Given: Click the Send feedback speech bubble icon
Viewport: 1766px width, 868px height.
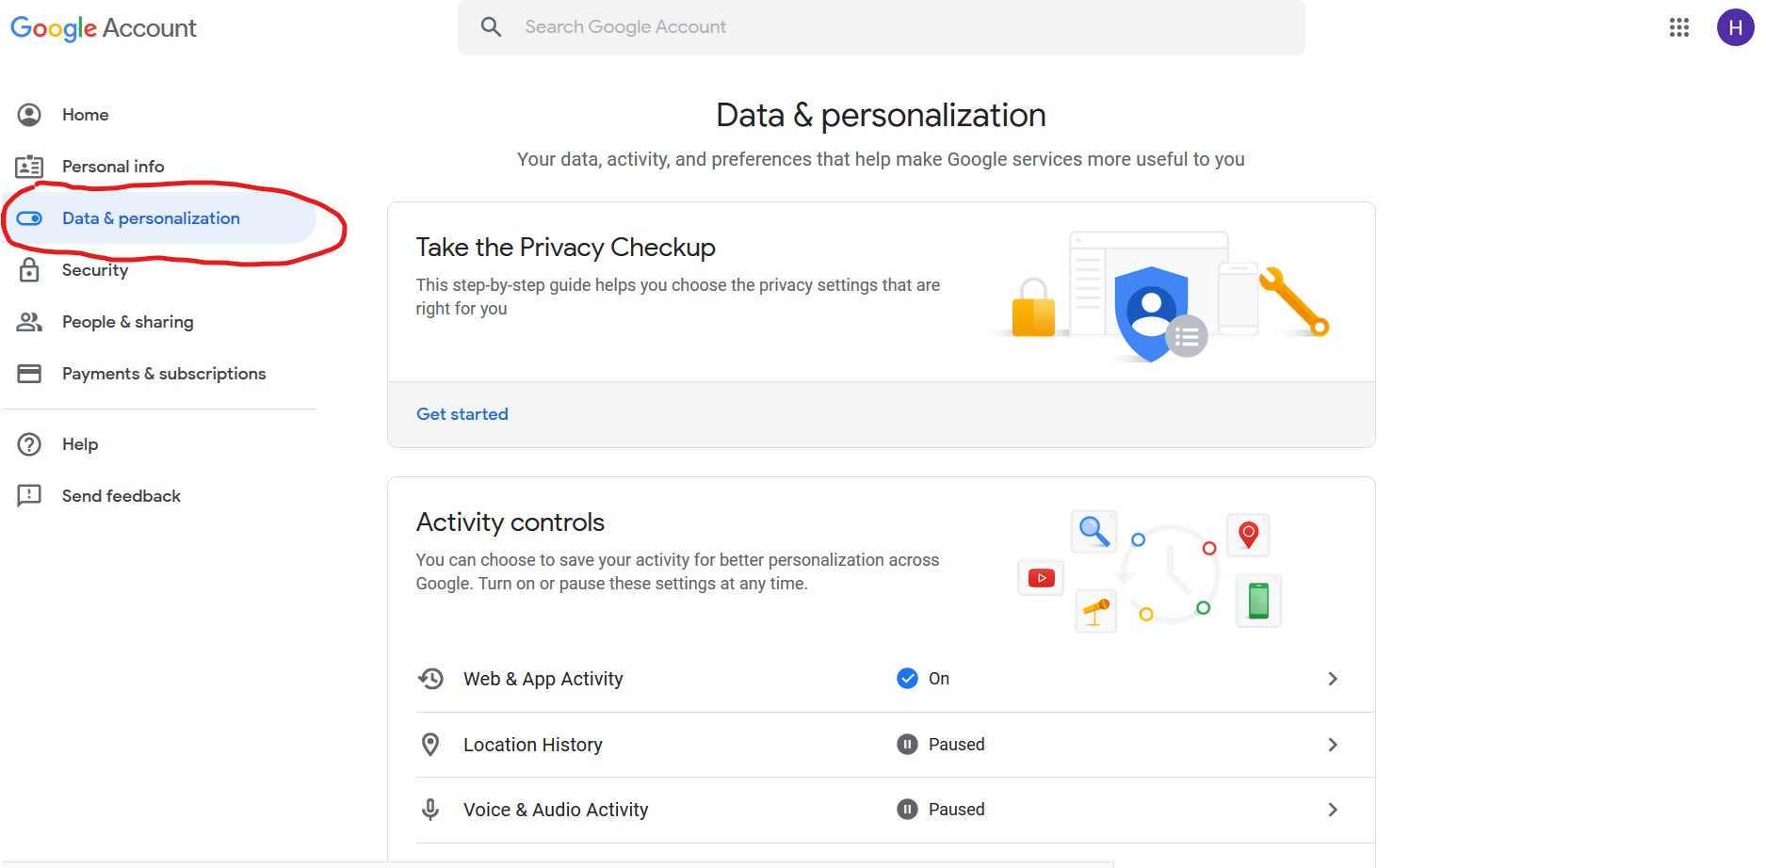Looking at the screenshot, I should [29, 496].
